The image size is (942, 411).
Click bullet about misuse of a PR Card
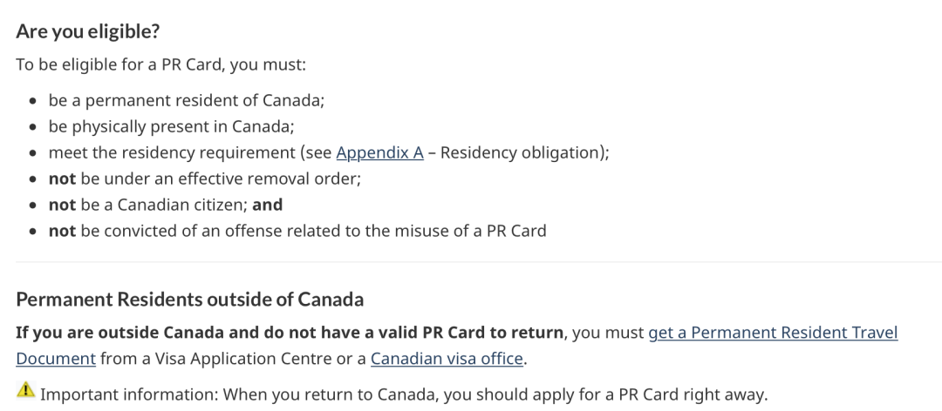[297, 231]
